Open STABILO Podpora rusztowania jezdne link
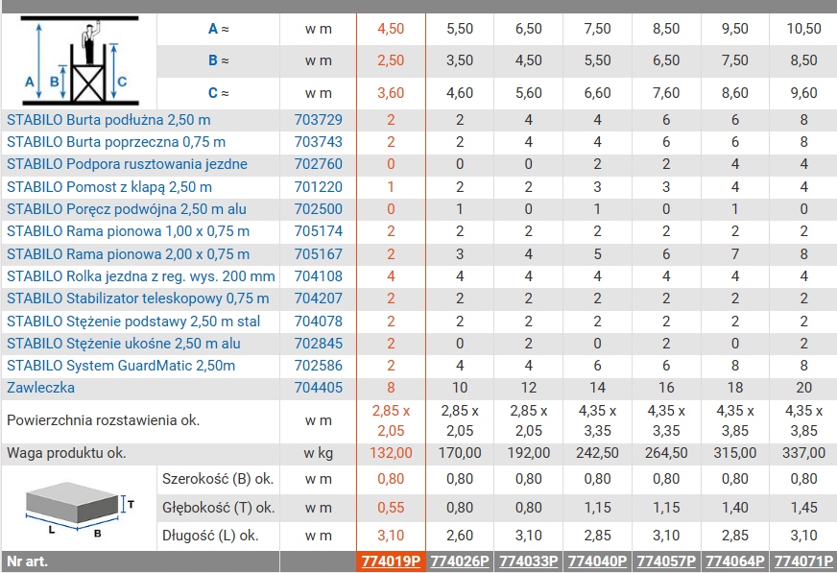Viewport: 837px width, 573px height. (x=127, y=164)
